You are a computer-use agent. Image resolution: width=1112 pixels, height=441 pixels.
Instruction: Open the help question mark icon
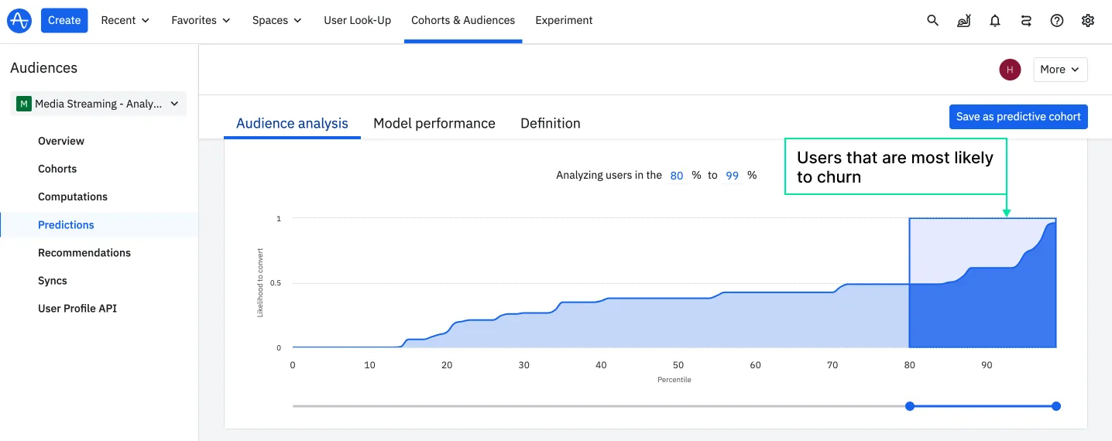tap(1057, 21)
